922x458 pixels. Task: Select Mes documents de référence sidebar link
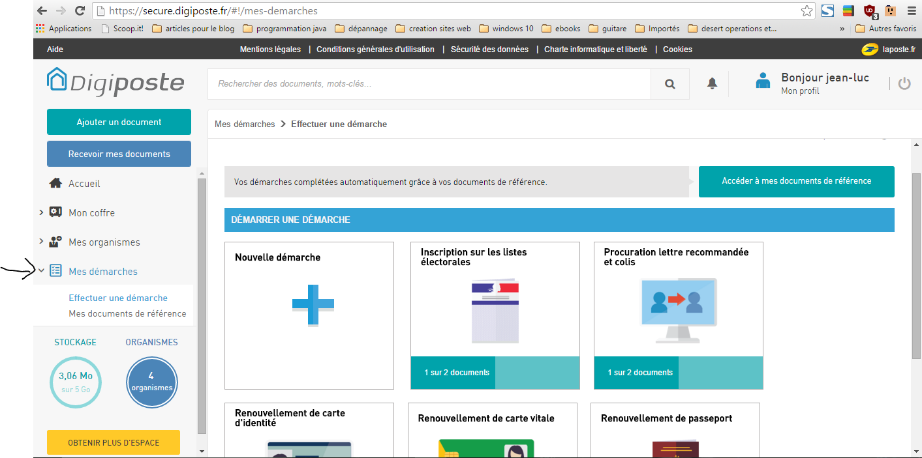(128, 313)
